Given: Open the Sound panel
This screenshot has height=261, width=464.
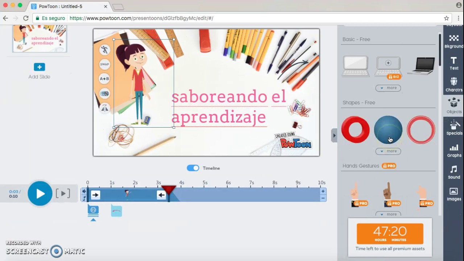Looking at the screenshot, I should [x=454, y=172].
